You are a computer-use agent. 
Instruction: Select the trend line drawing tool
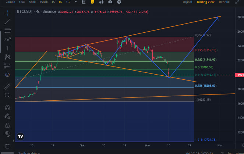point(7,22)
